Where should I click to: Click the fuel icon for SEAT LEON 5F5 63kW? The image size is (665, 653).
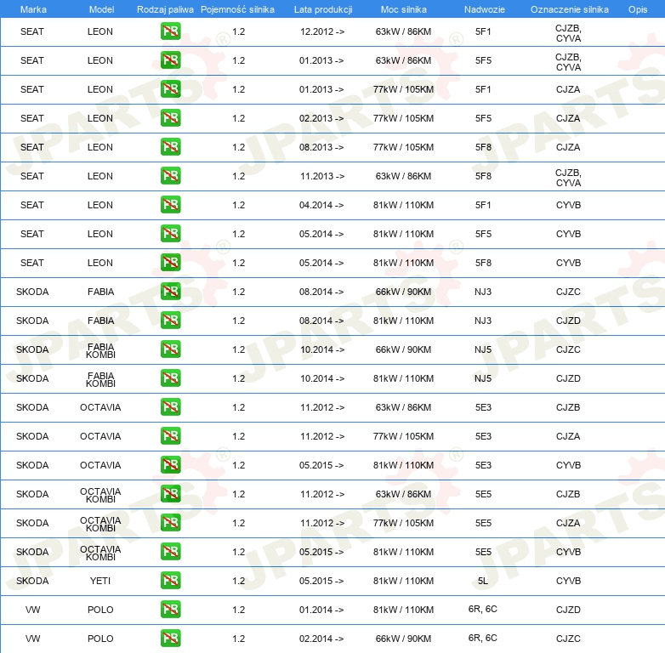coord(170,60)
